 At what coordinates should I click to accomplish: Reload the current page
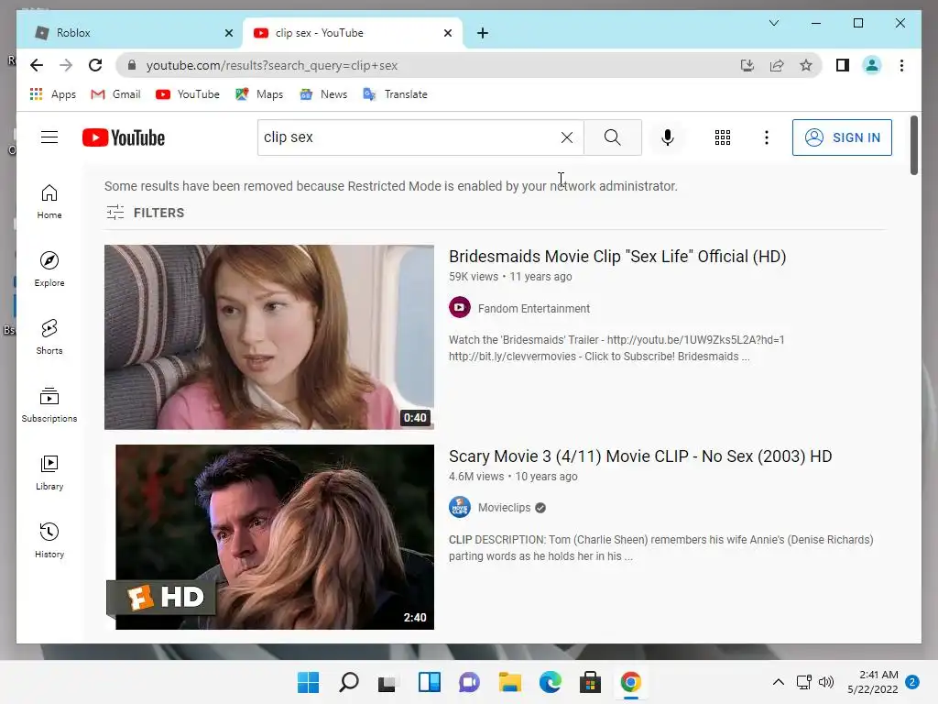click(95, 65)
